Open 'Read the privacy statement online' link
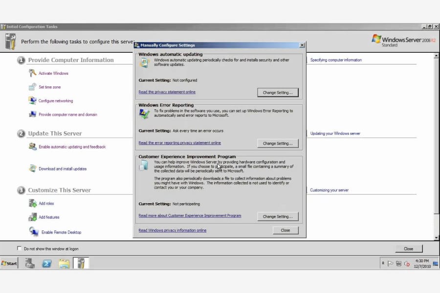Viewport: 440px width, 293px height. coord(167,92)
